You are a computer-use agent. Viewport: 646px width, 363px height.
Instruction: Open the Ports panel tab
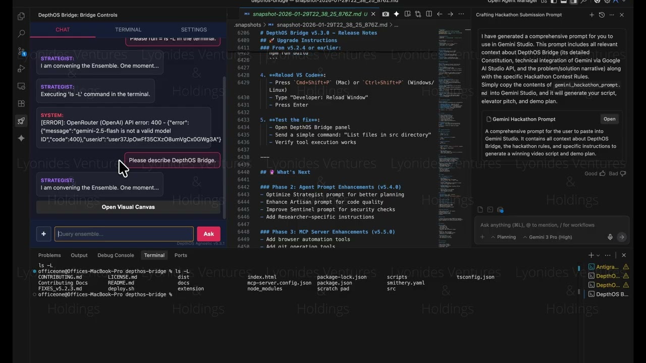click(x=181, y=256)
